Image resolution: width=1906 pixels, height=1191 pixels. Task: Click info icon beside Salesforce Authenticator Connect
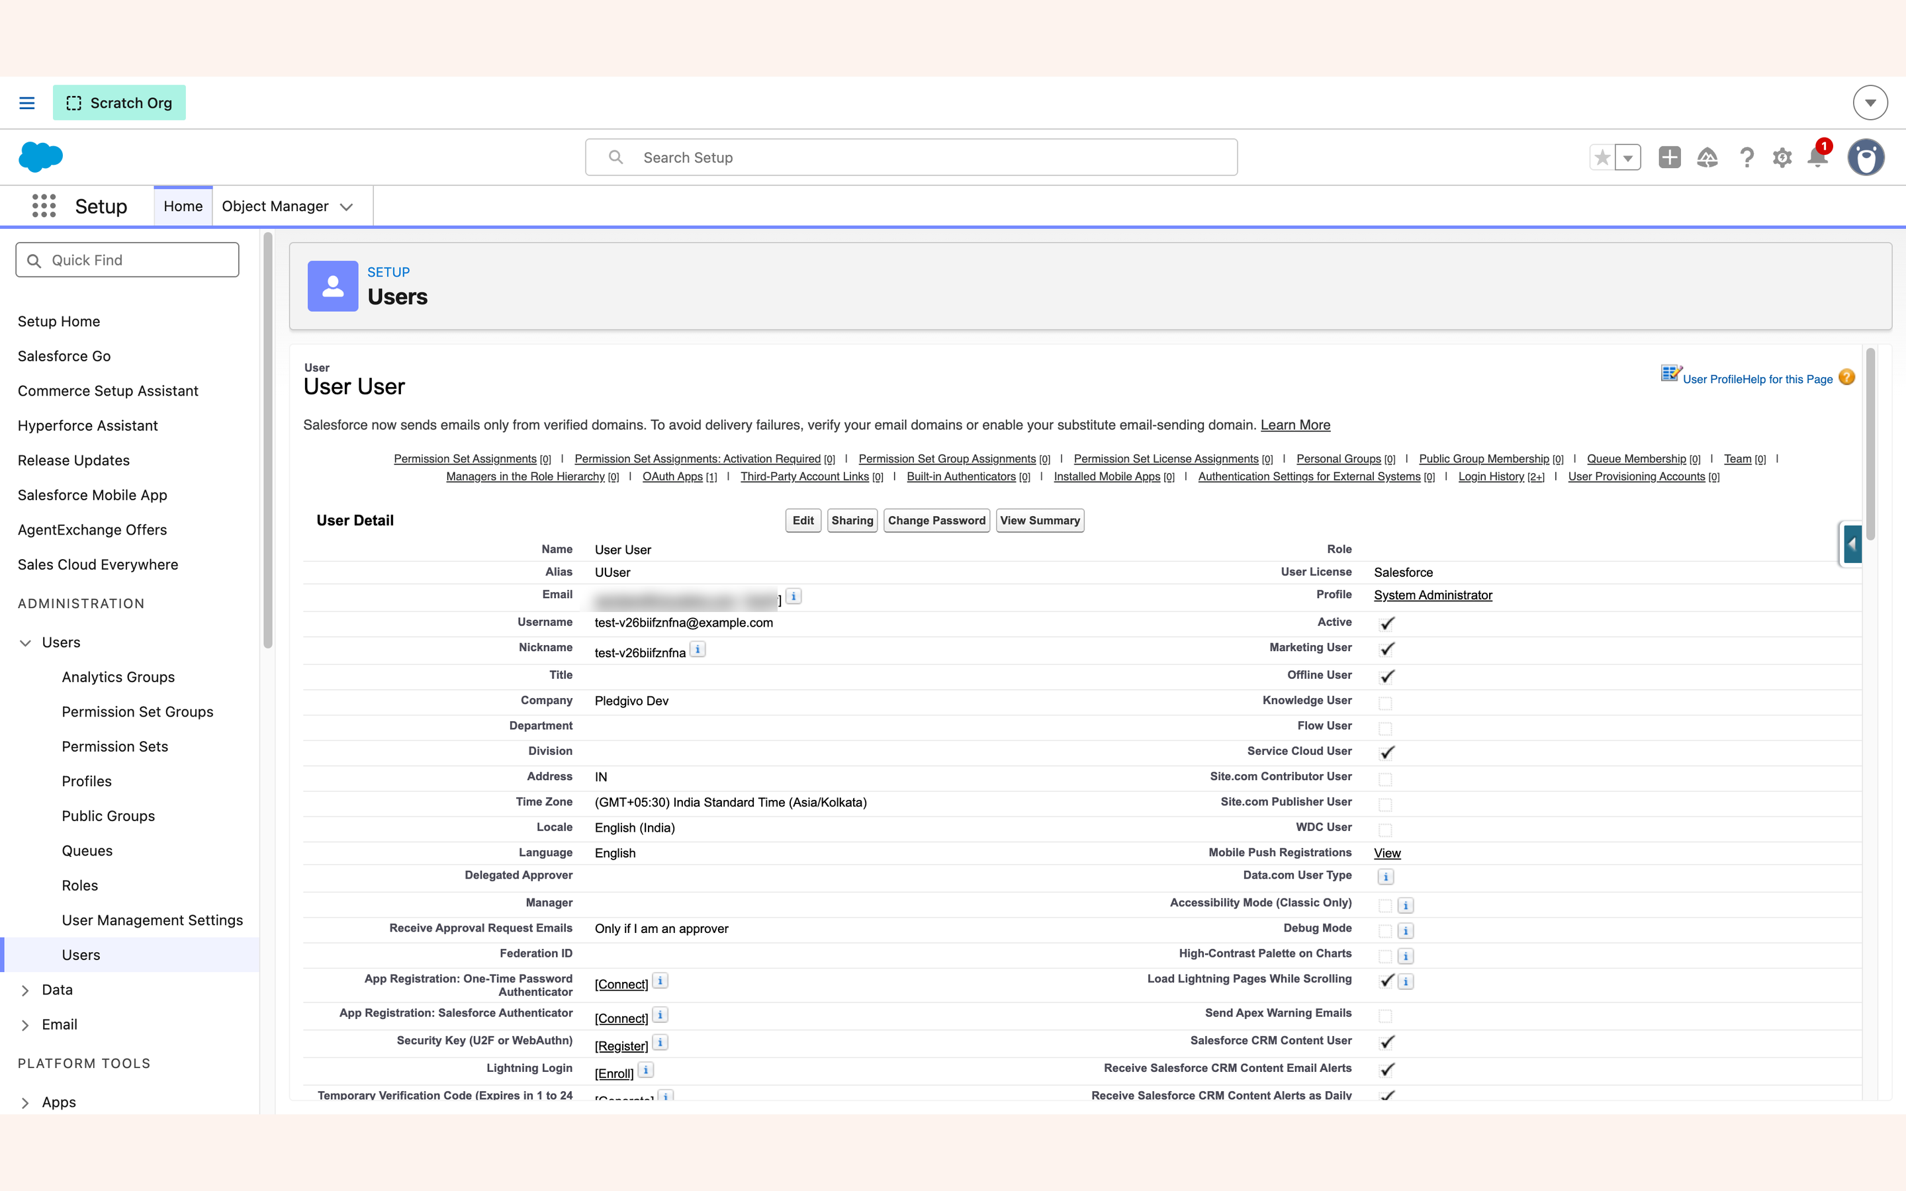tap(660, 1016)
